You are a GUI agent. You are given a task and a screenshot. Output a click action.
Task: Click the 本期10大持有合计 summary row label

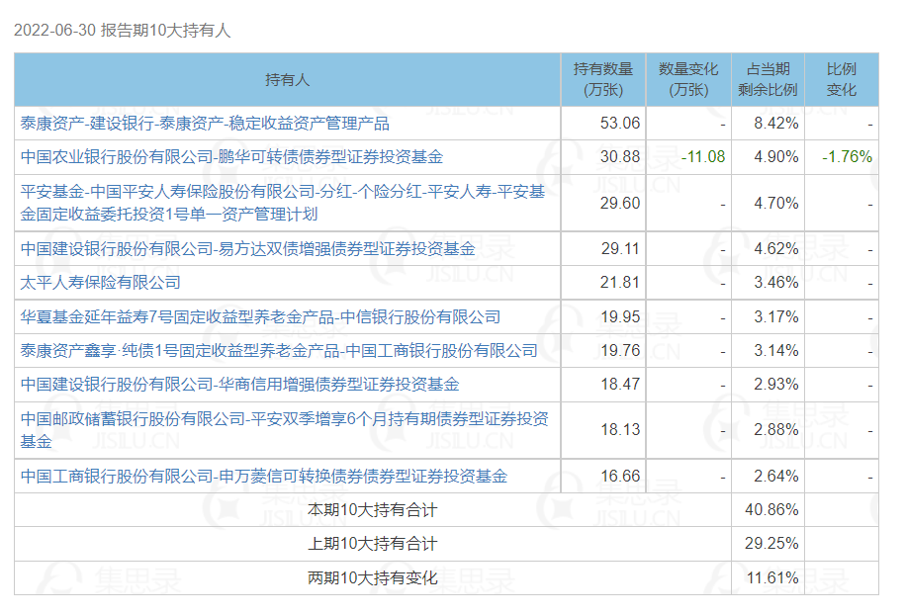[372, 511]
